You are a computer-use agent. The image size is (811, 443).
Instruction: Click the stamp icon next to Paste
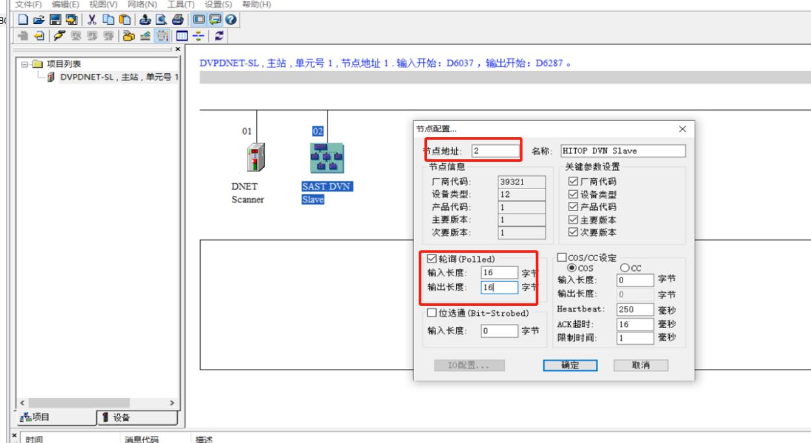tap(146, 19)
